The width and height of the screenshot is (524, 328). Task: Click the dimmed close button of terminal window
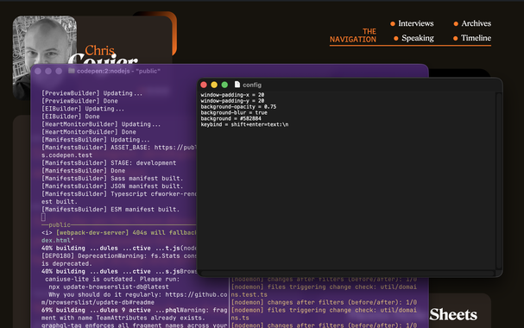[38, 71]
